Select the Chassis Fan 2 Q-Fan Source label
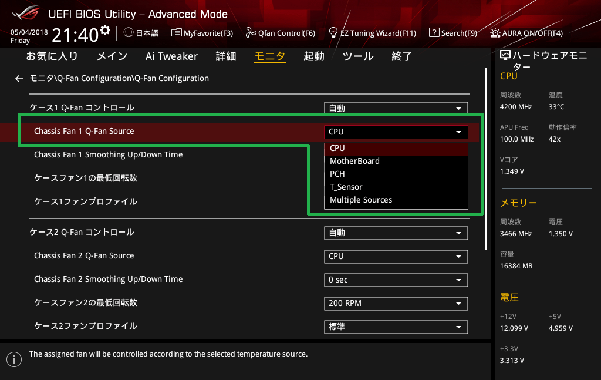Viewport: 601px width, 380px height. pos(84,256)
